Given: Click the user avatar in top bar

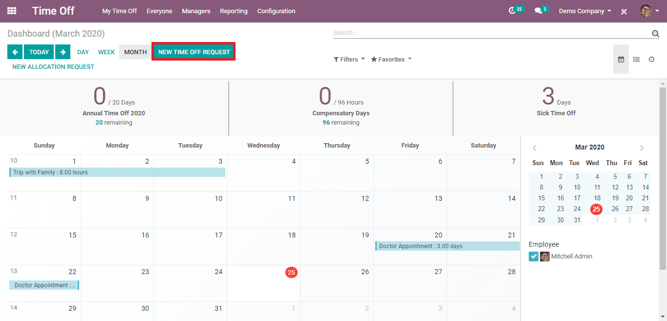Looking at the screenshot, I should coord(646,11).
